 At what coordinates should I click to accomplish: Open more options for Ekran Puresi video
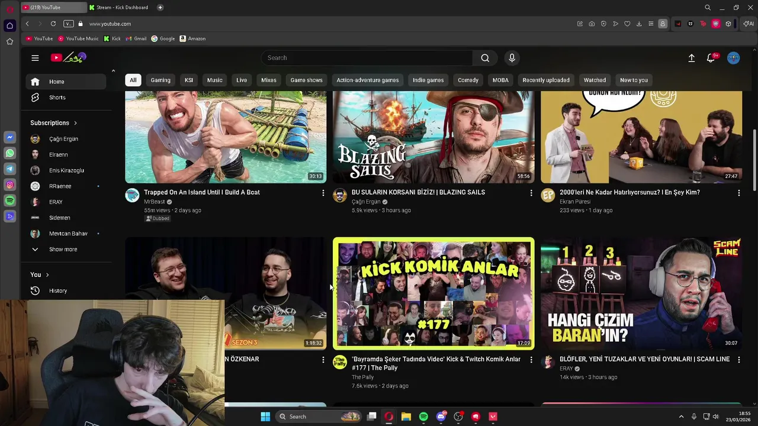pyautogui.click(x=738, y=193)
